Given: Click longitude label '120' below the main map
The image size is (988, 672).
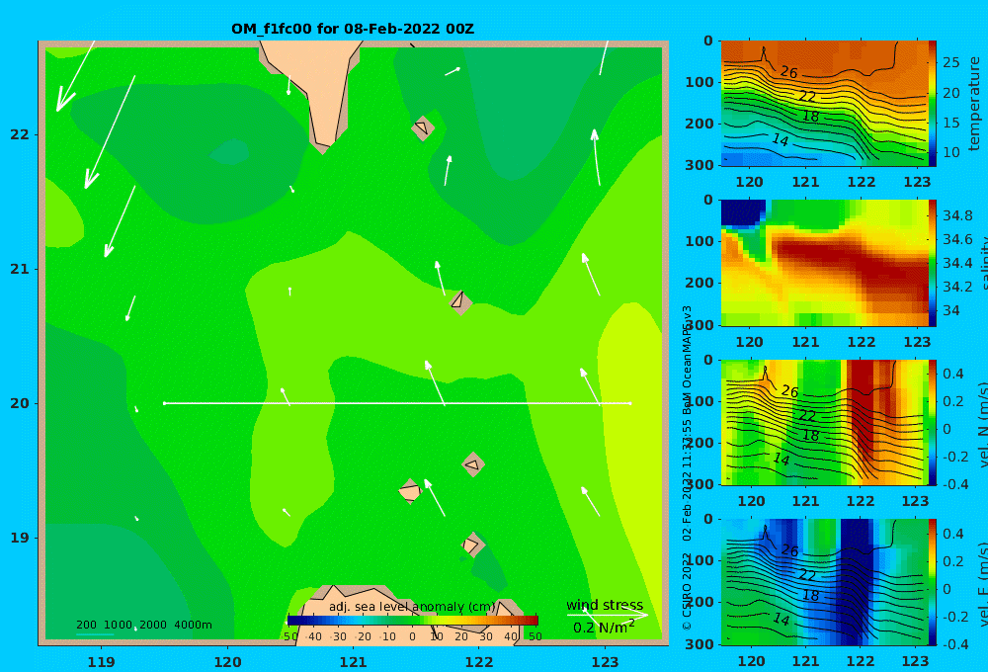Looking at the screenshot, I should point(227,662).
